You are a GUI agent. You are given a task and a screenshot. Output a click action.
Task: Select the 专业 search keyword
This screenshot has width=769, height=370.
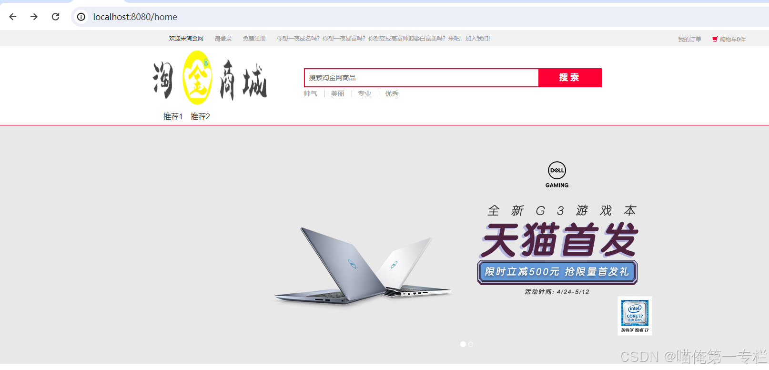point(364,93)
